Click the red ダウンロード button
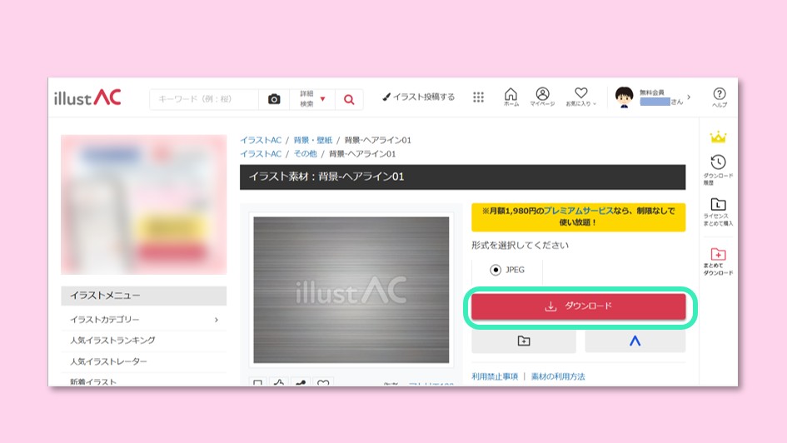787x443 pixels. (578, 306)
